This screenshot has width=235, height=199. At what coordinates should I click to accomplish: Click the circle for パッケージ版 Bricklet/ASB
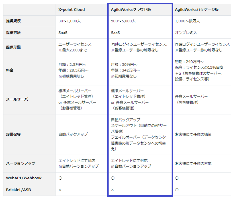pos(177,190)
